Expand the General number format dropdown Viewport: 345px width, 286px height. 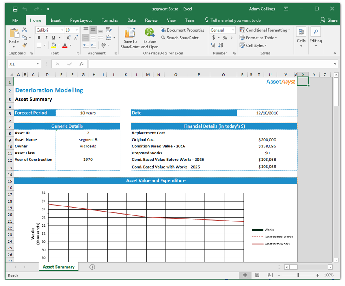233,30
